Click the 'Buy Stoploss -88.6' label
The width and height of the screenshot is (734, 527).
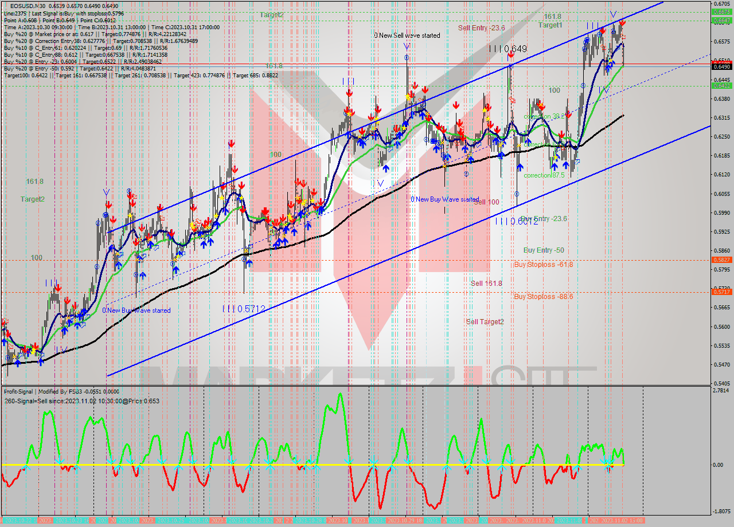[x=544, y=297]
